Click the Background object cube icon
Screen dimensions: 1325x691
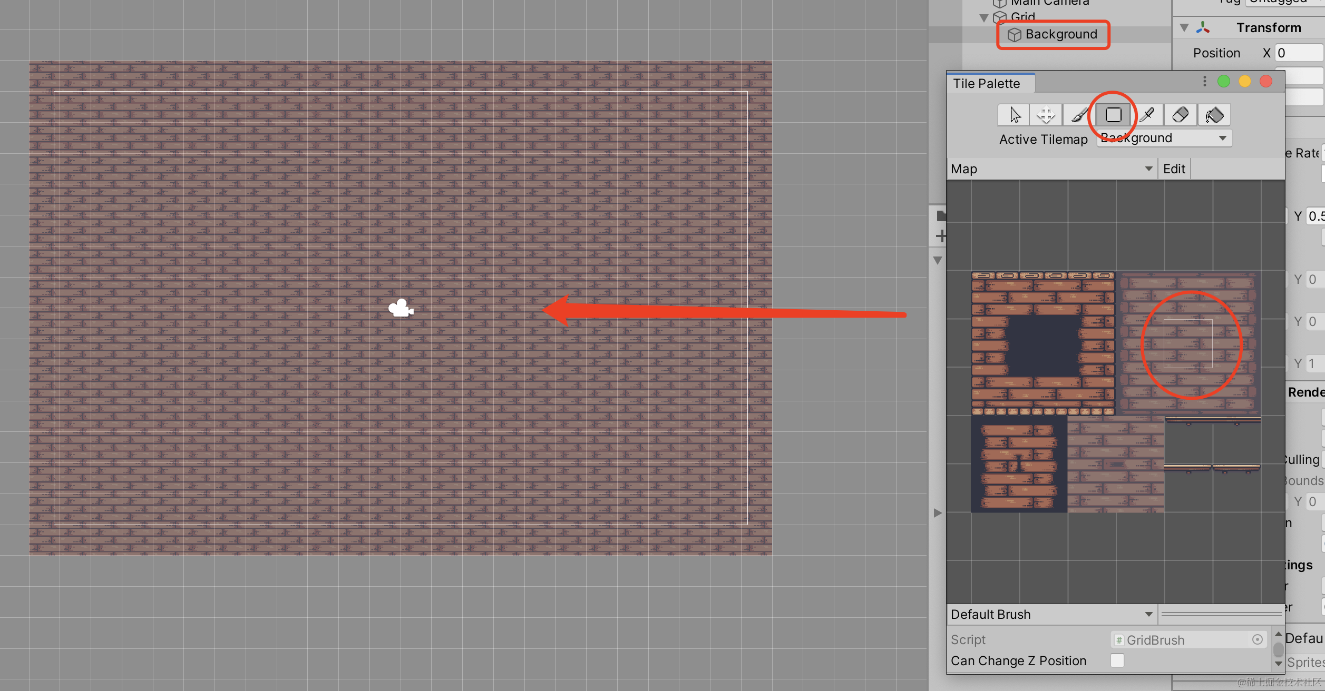(x=1014, y=35)
